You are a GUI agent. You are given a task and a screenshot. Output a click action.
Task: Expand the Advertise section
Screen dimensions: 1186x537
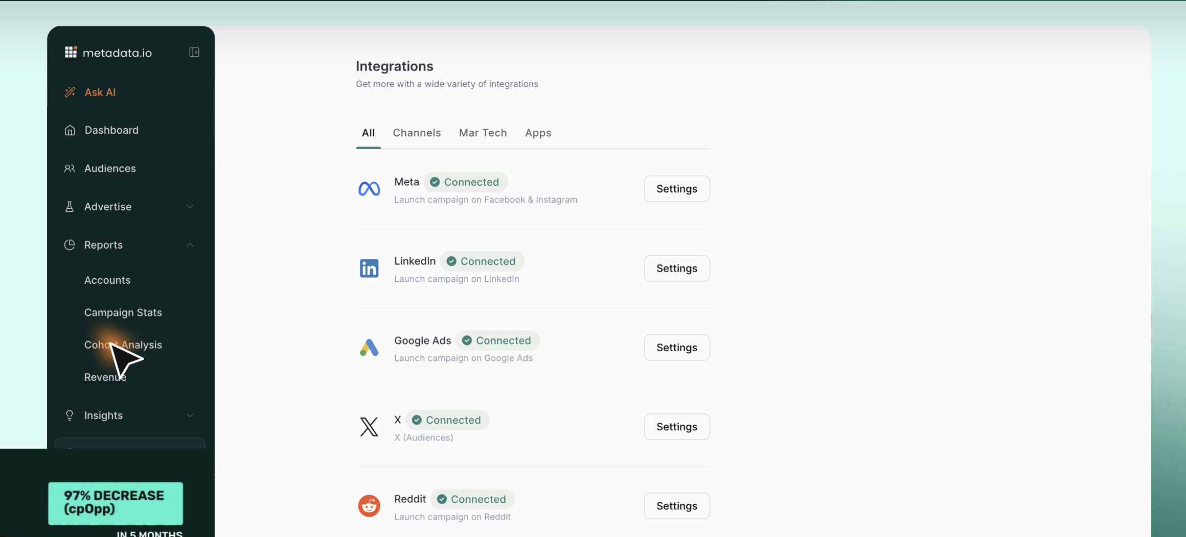click(x=190, y=206)
